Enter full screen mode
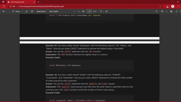This screenshot has width=181, height=102. pos(177,11)
